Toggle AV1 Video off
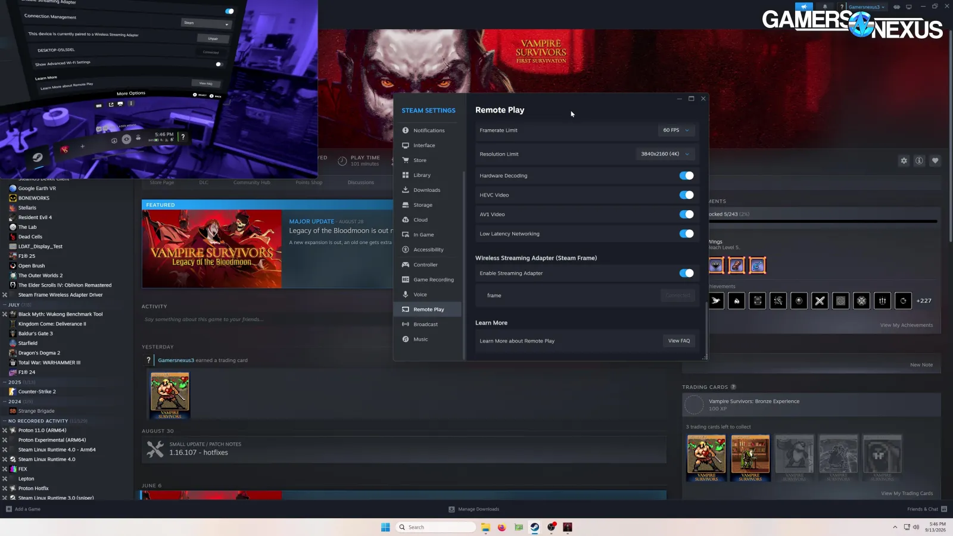Screen dimensions: 953x536 pyautogui.click(x=686, y=214)
